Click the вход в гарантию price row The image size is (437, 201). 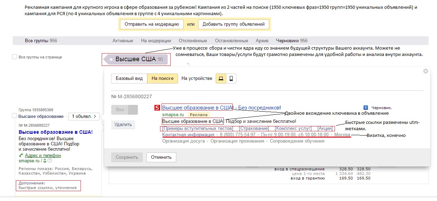coord(330,178)
